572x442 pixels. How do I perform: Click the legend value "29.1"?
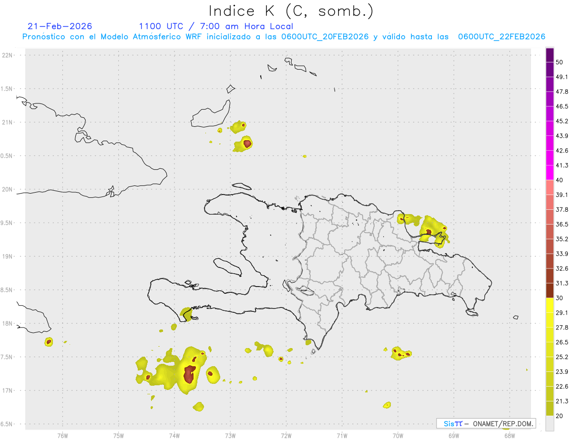(x=562, y=313)
